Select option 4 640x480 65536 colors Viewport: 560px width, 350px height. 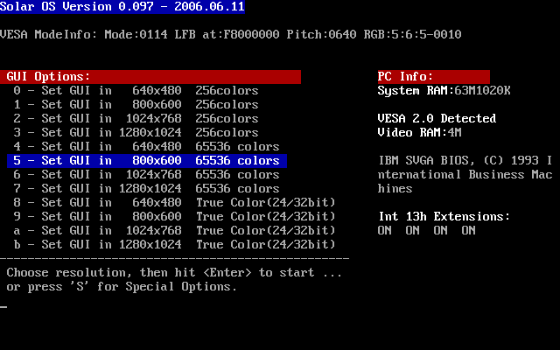(146, 146)
